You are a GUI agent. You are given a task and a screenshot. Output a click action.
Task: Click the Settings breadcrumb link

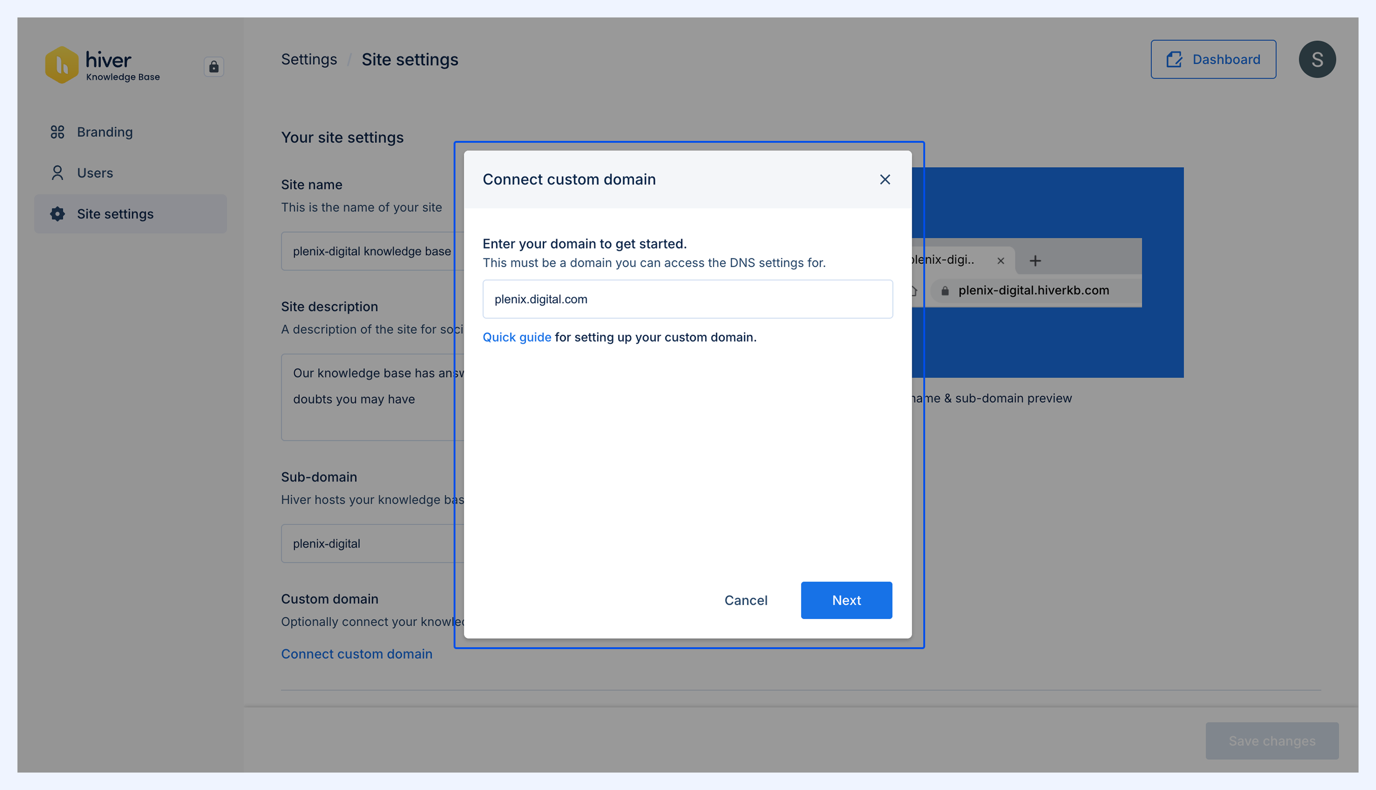(309, 59)
